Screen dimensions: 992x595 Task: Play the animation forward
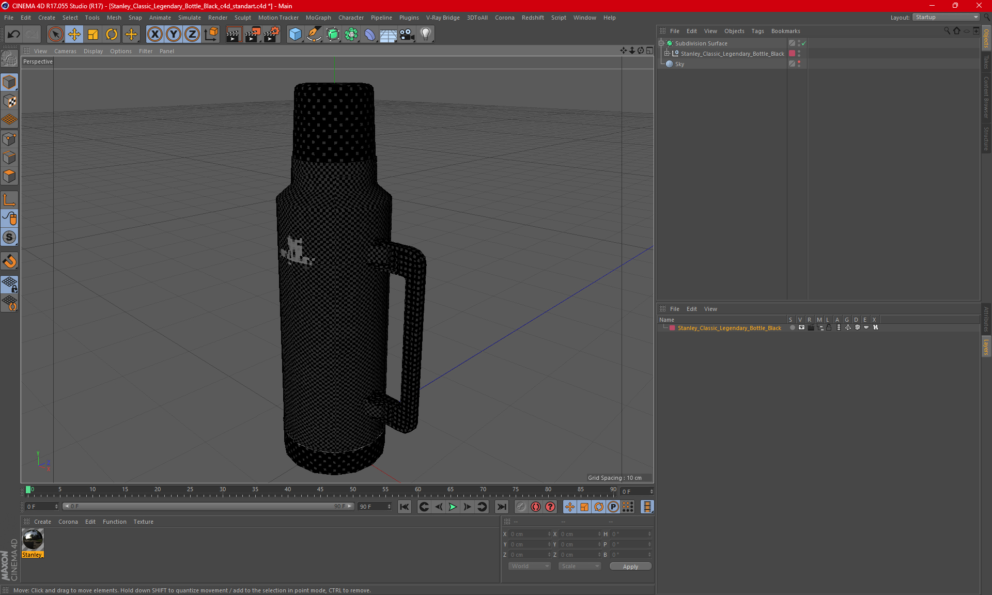[x=453, y=507]
